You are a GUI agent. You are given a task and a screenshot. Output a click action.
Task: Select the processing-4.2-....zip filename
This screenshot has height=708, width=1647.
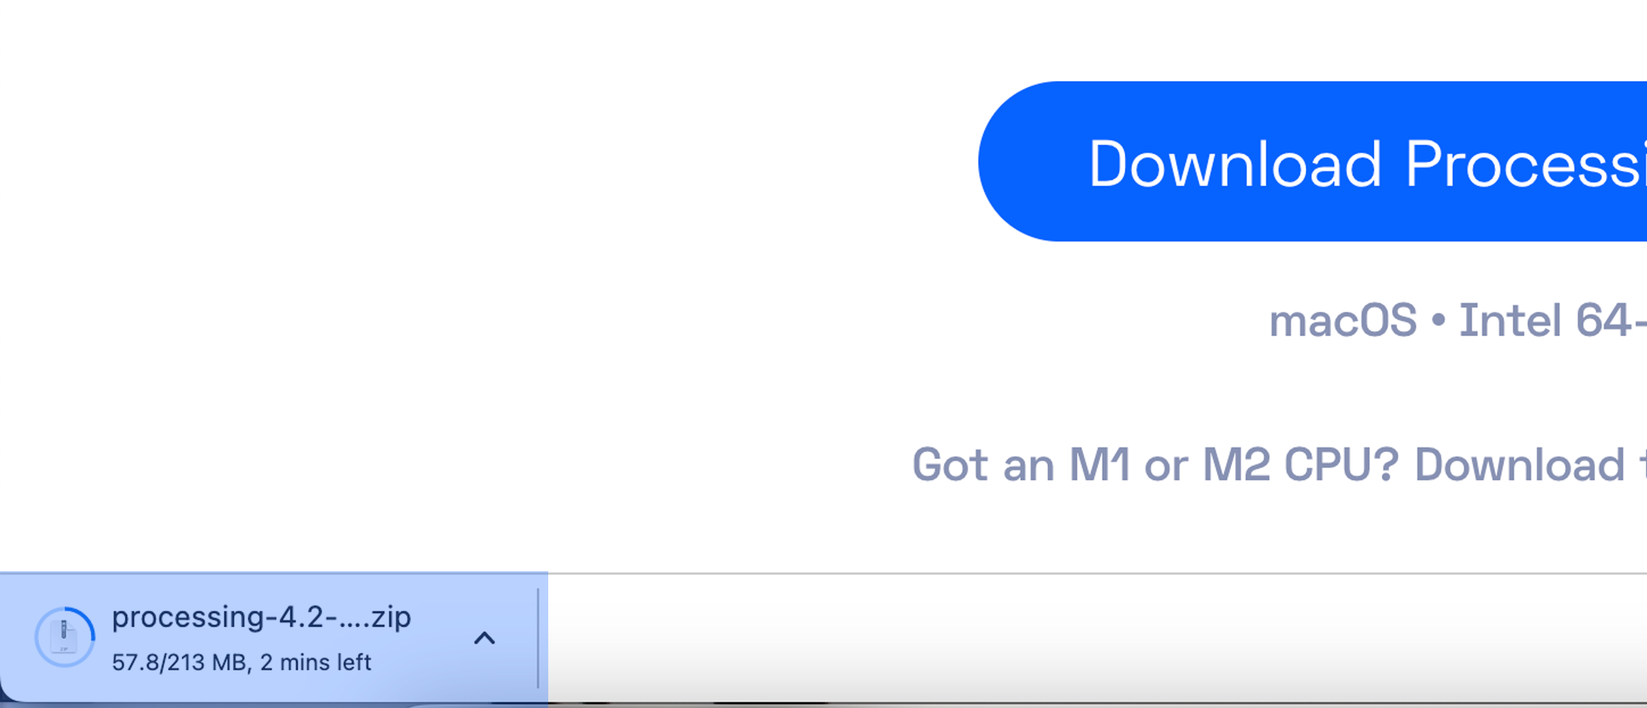(262, 617)
